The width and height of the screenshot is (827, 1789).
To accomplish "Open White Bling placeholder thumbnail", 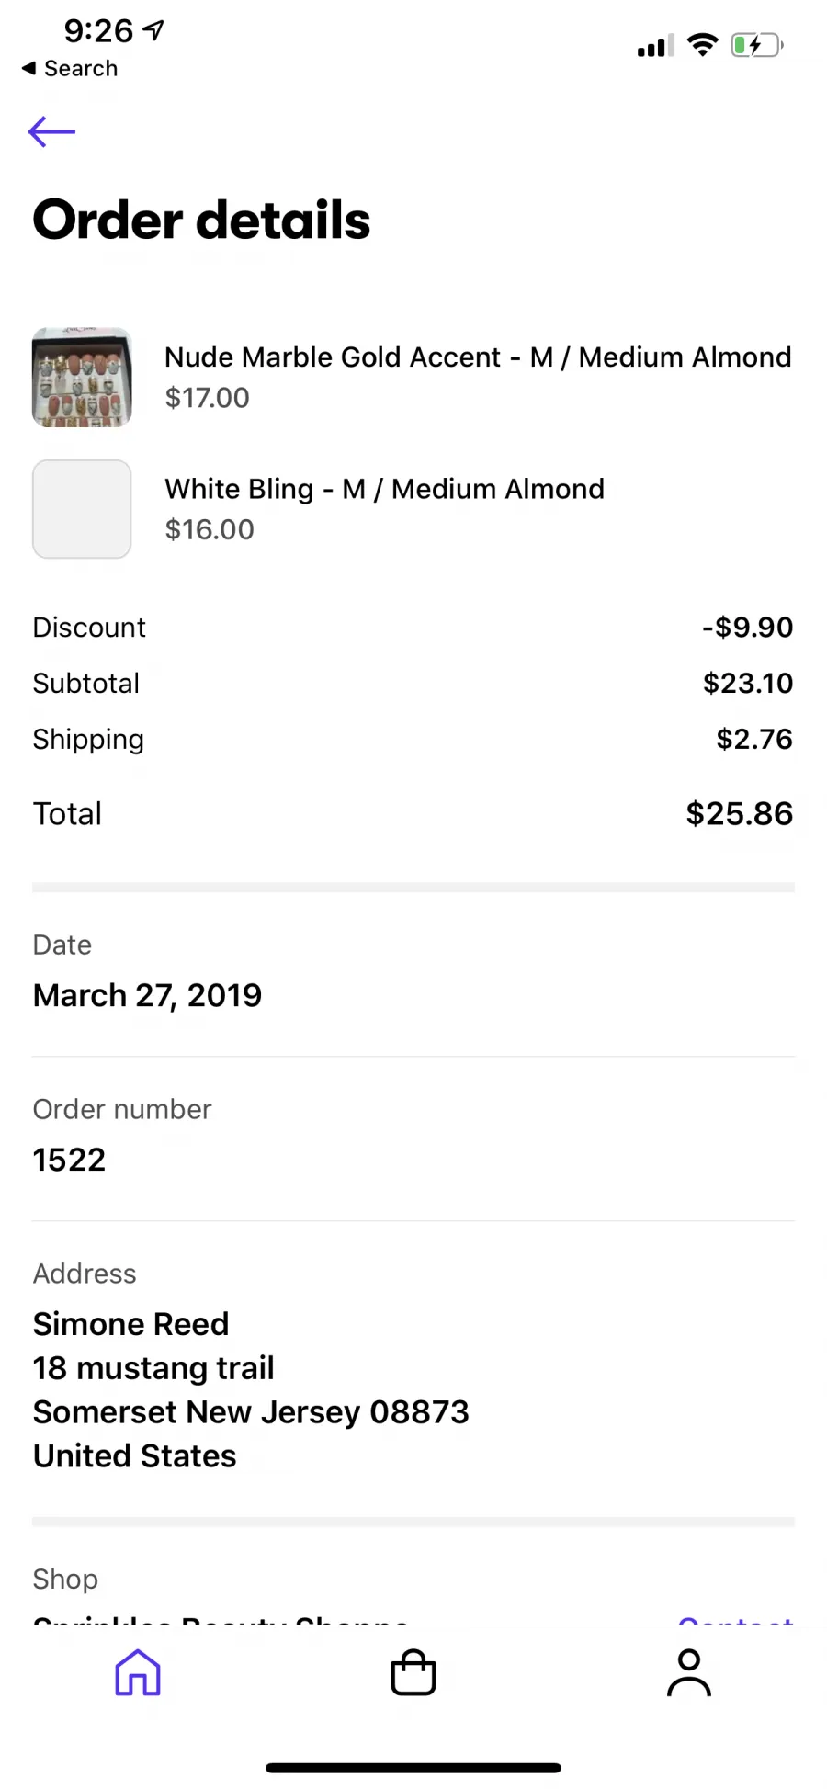I will click(x=82, y=509).
